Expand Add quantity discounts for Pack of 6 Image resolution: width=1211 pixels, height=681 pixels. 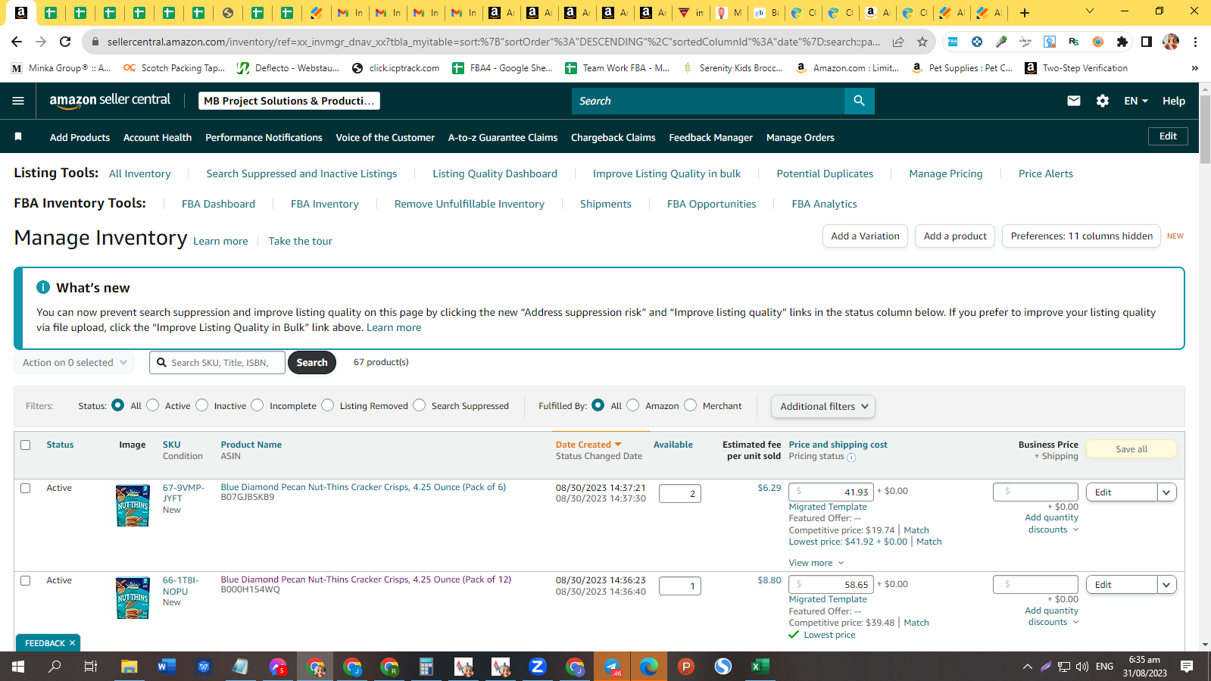coord(1052,523)
